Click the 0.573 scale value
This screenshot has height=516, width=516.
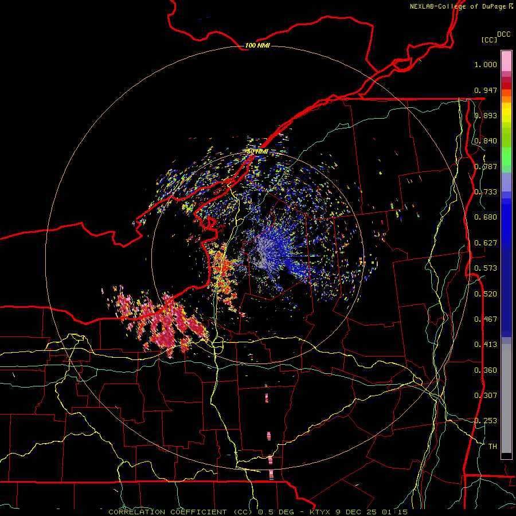486,268
